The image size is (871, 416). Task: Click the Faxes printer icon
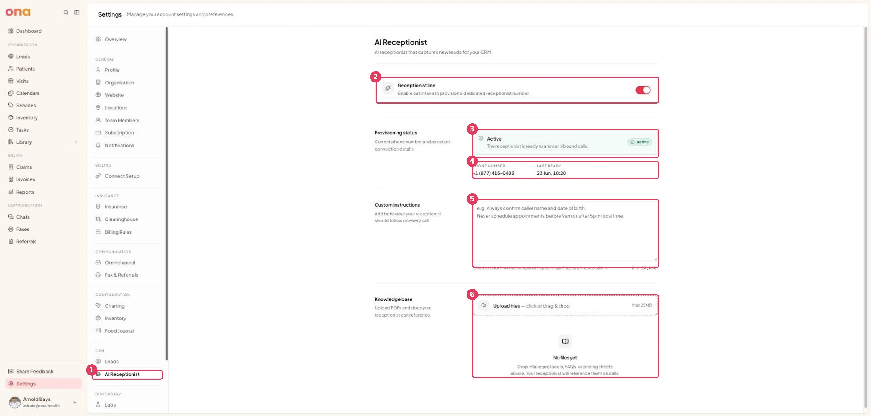(x=11, y=229)
